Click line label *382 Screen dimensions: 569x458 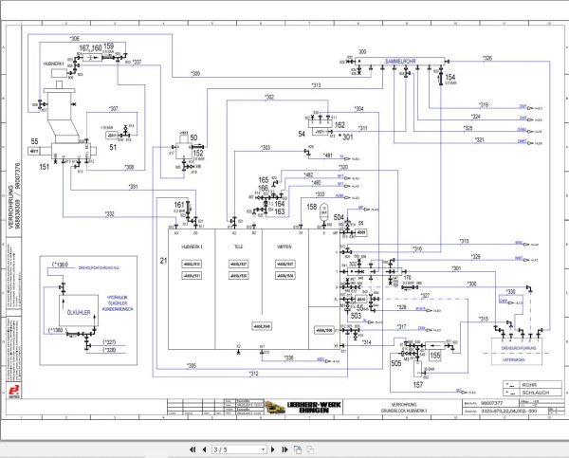coord(269,97)
